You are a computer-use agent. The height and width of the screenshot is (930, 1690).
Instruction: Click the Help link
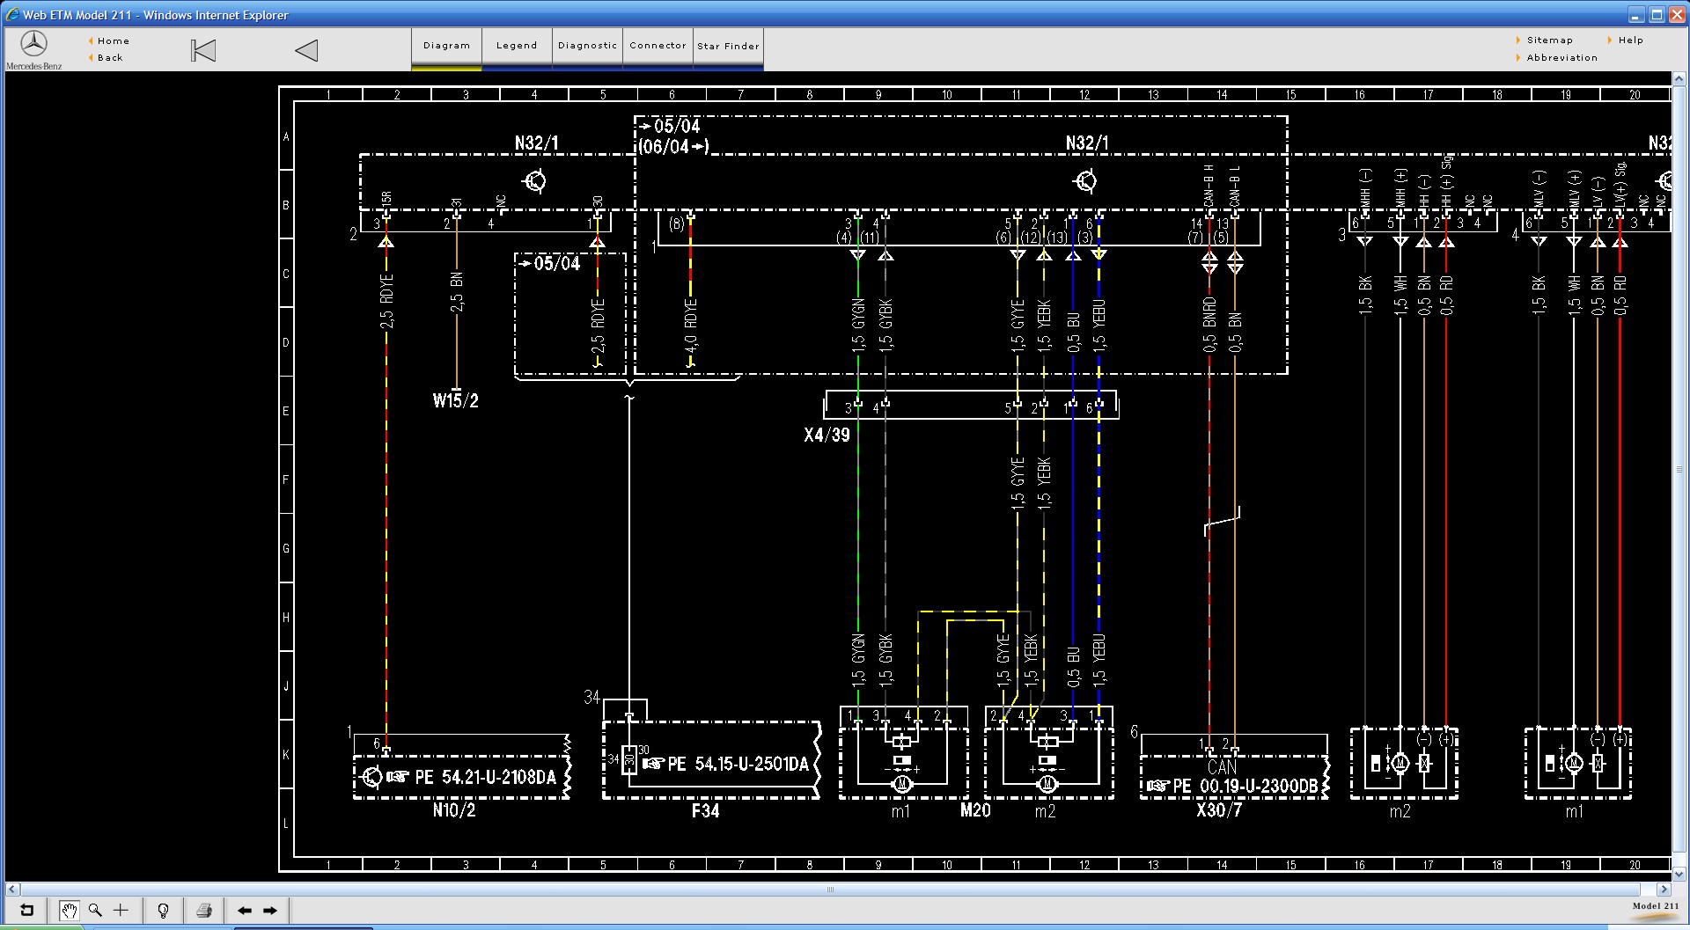[x=1630, y=40]
